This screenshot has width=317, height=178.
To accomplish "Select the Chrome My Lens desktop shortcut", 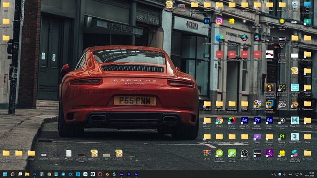I will coord(219,121).
